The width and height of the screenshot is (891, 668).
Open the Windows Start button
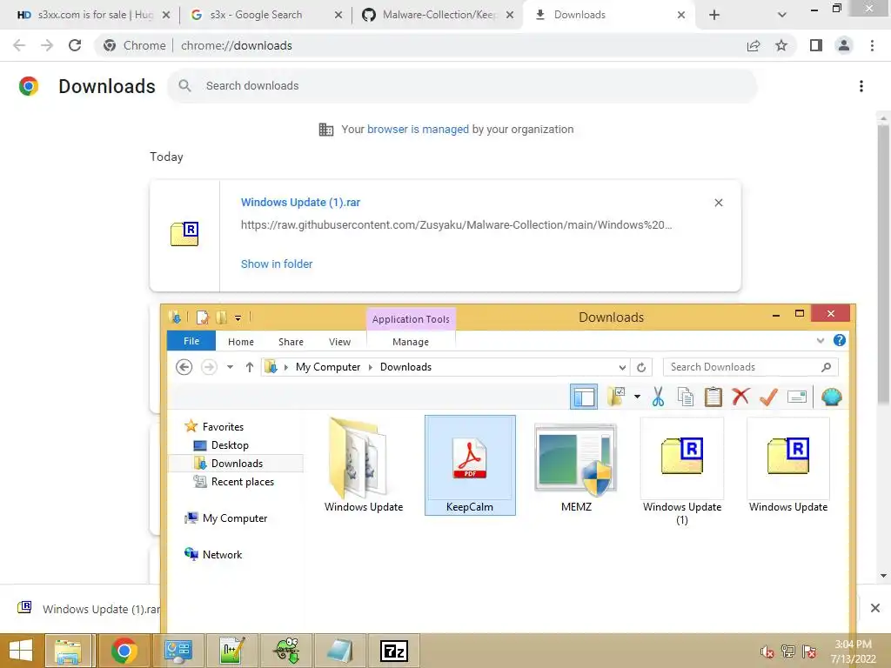click(21, 651)
